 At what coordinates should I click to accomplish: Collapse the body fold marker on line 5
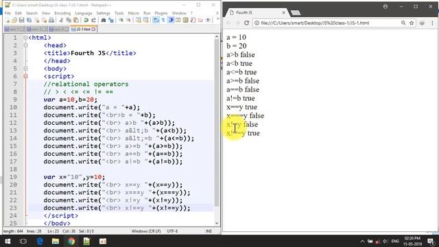coord(25,69)
